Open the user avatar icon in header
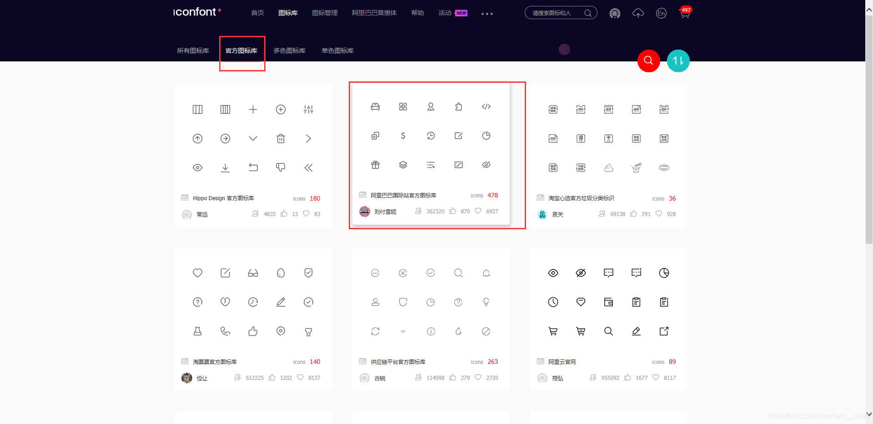 point(615,13)
